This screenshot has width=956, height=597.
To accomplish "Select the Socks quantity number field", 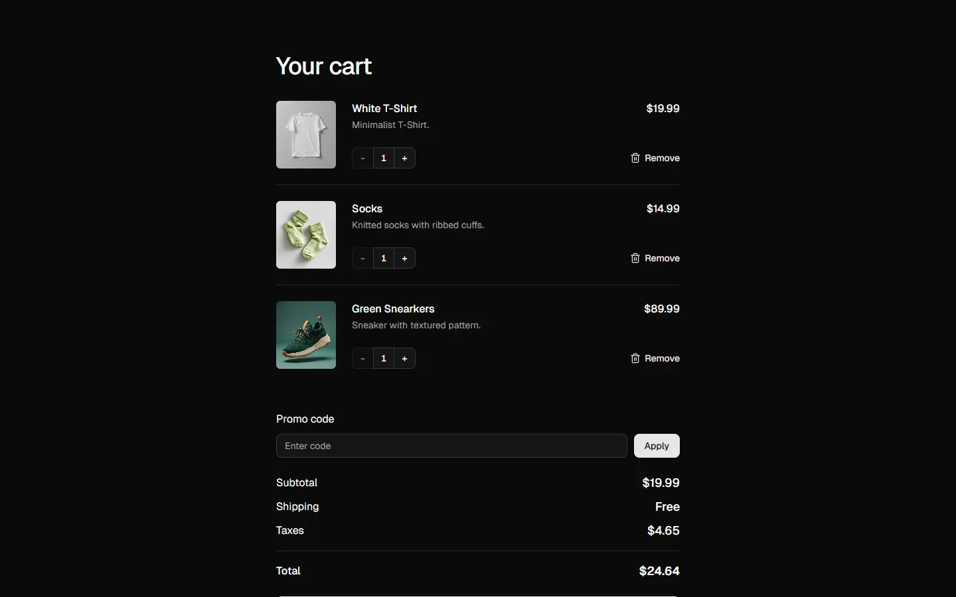I will 384,258.
